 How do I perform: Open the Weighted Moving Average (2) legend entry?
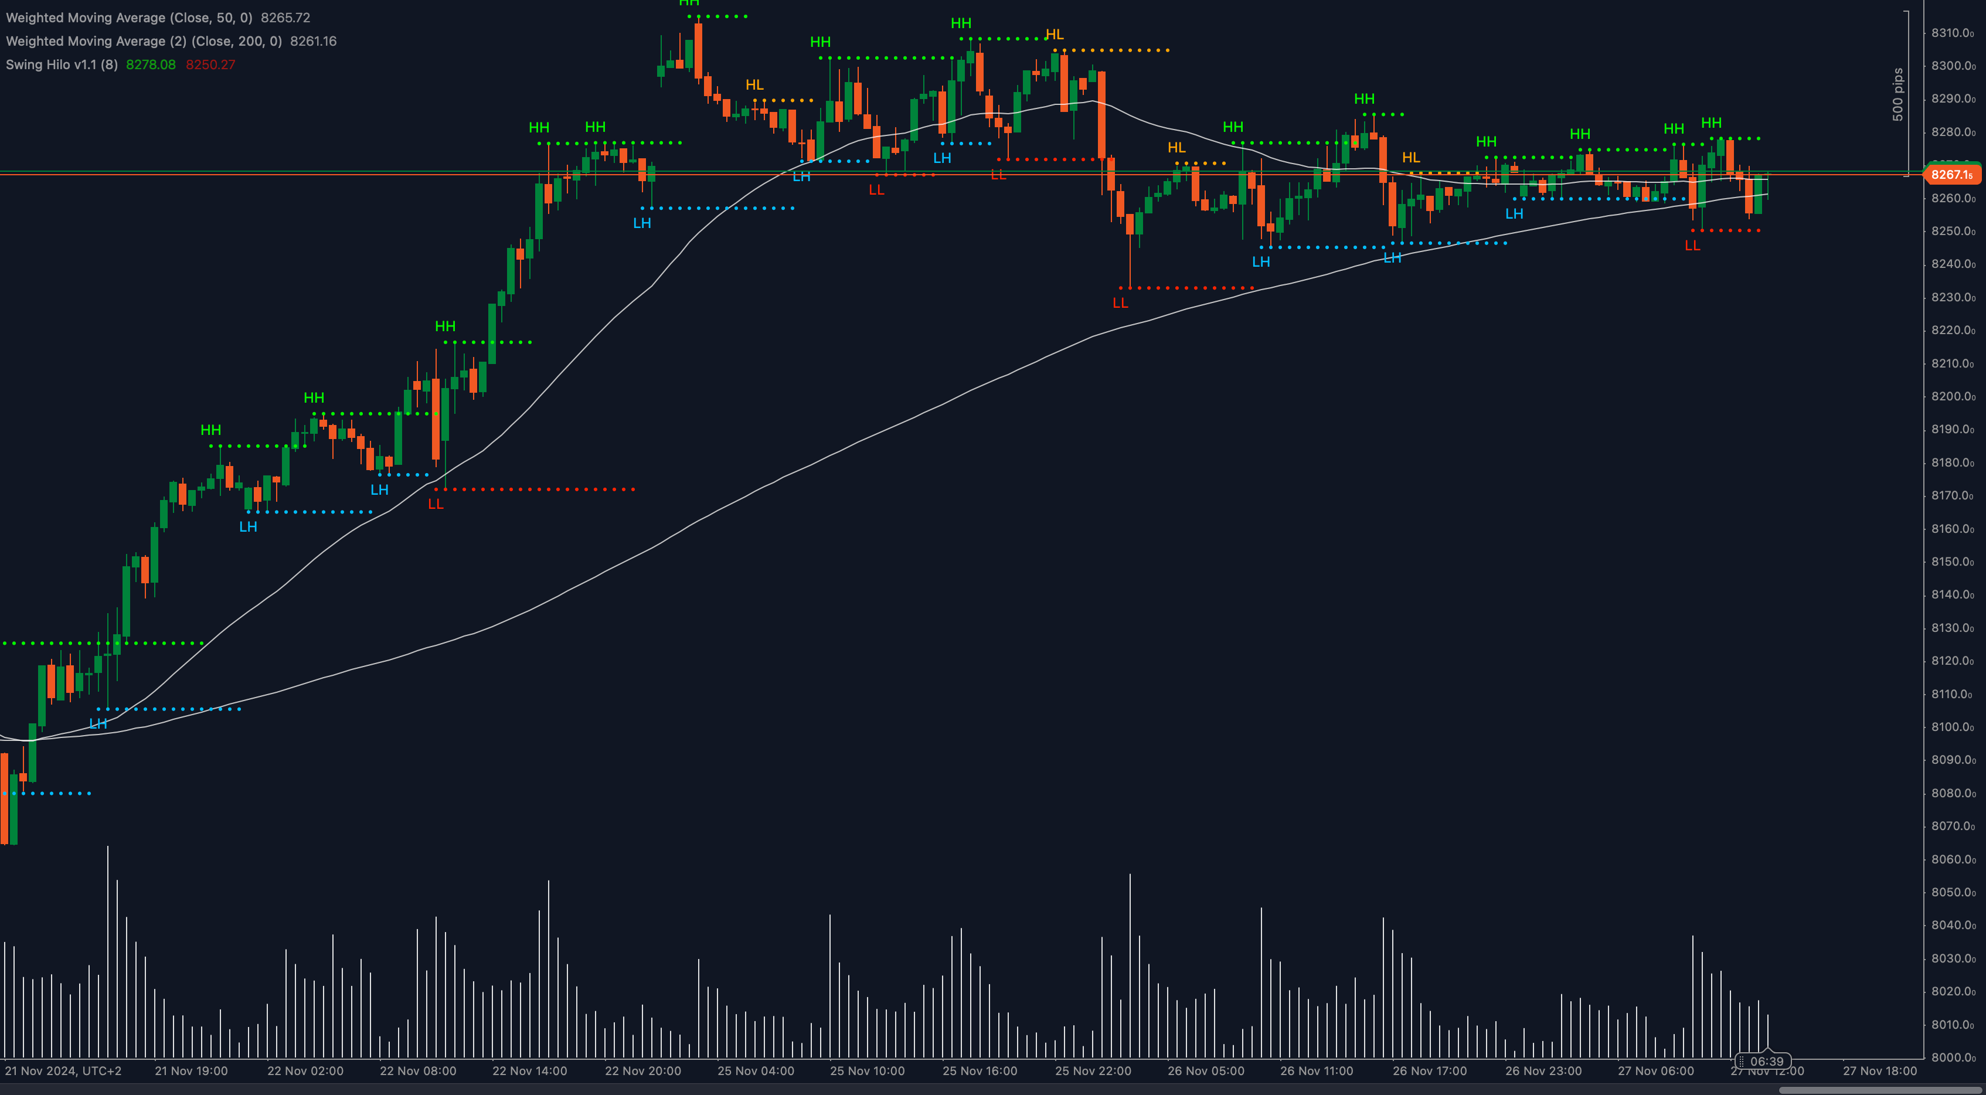coord(144,41)
